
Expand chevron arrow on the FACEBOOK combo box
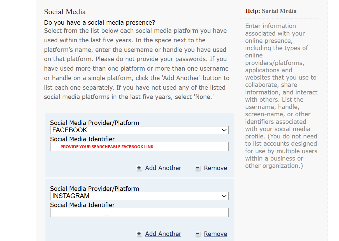pos(224,130)
